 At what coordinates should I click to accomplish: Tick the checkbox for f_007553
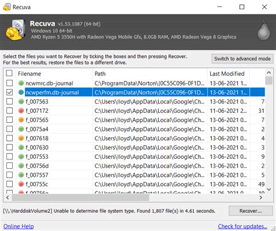click(x=9, y=157)
